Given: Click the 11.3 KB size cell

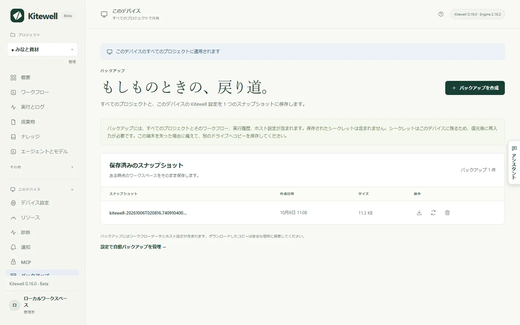Looking at the screenshot, I should coord(365,213).
